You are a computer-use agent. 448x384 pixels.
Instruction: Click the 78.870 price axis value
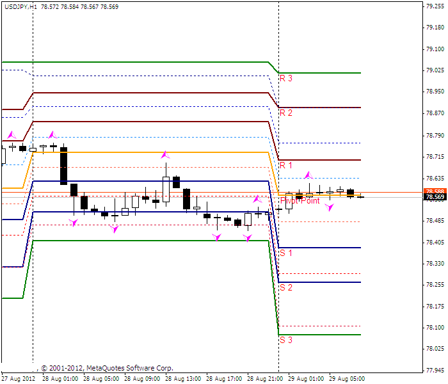435,113
